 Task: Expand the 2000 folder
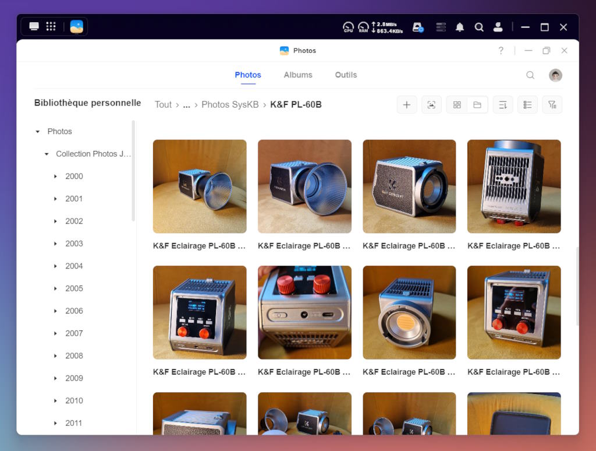pyautogui.click(x=55, y=177)
